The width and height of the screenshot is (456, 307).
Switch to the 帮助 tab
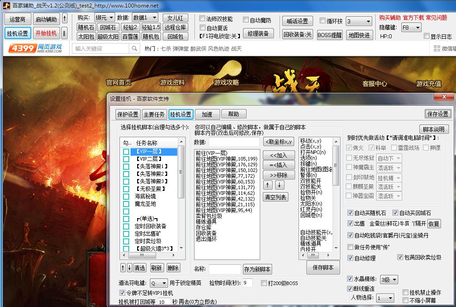234,114
